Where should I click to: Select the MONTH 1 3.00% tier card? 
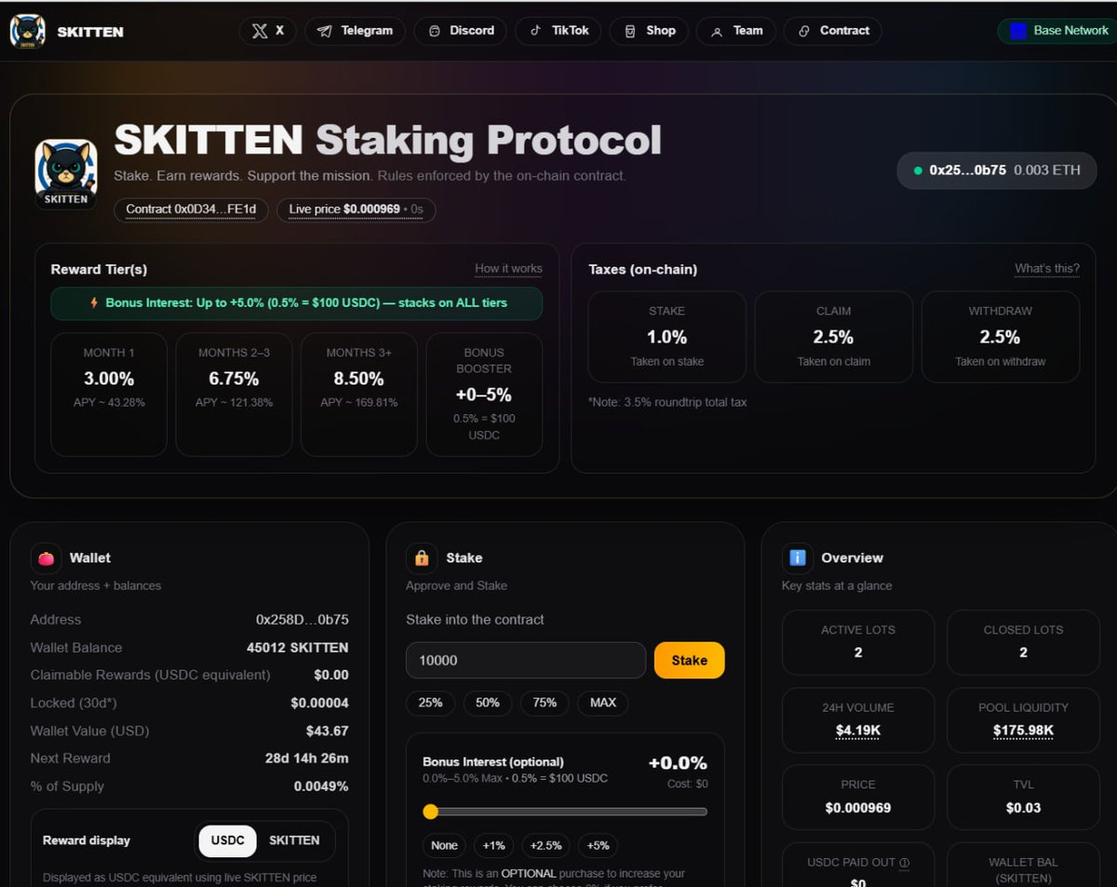109,395
